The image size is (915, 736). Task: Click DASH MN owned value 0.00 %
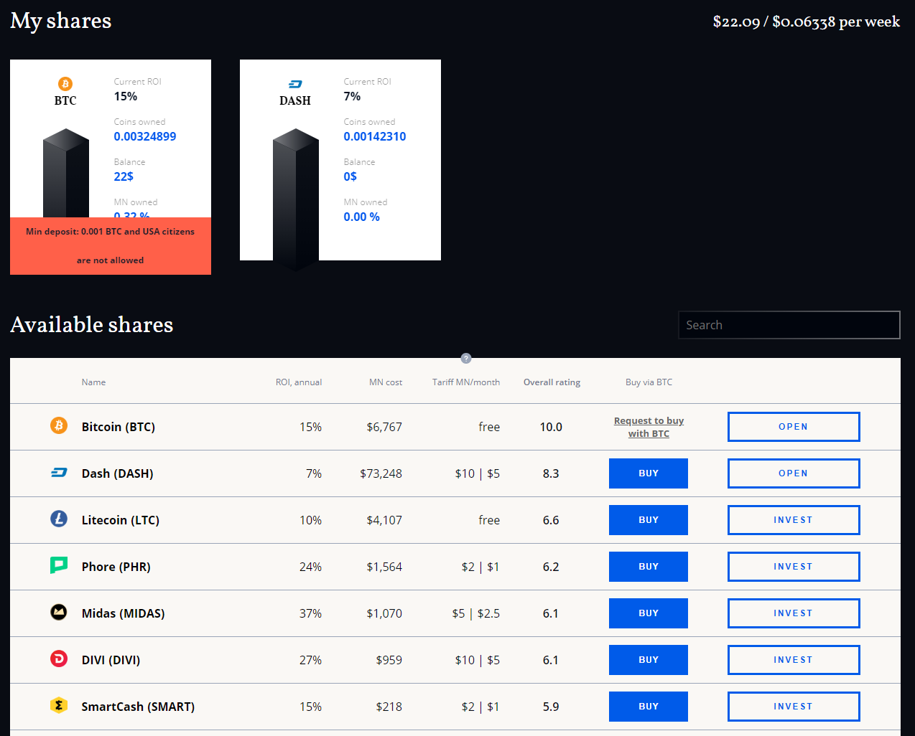tap(362, 217)
